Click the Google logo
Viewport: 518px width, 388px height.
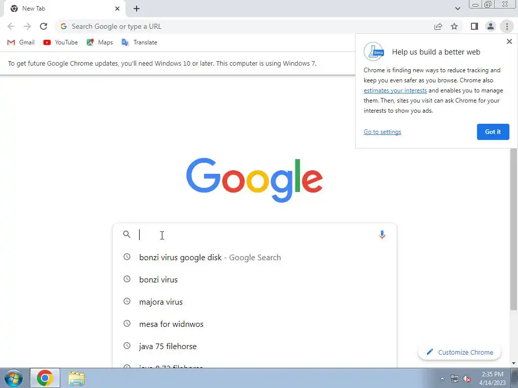coord(254,180)
